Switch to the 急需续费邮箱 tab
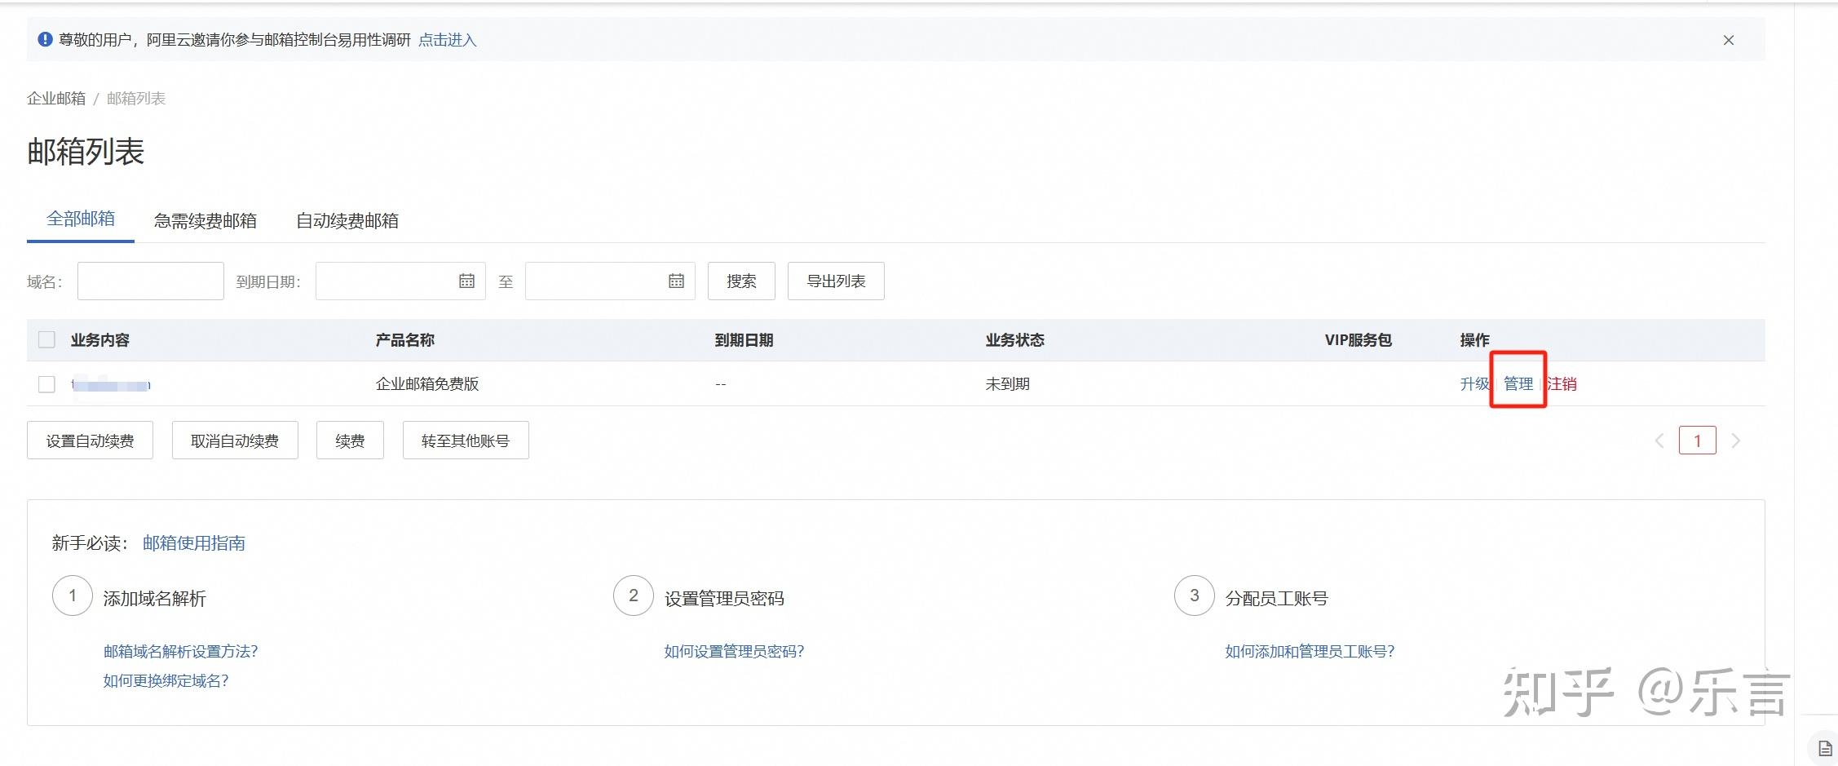 point(205,221)
